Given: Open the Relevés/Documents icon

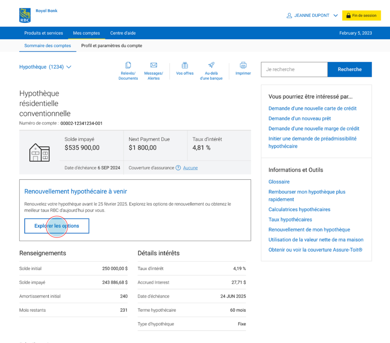Looking at the screenshot, I should point(128,65).
